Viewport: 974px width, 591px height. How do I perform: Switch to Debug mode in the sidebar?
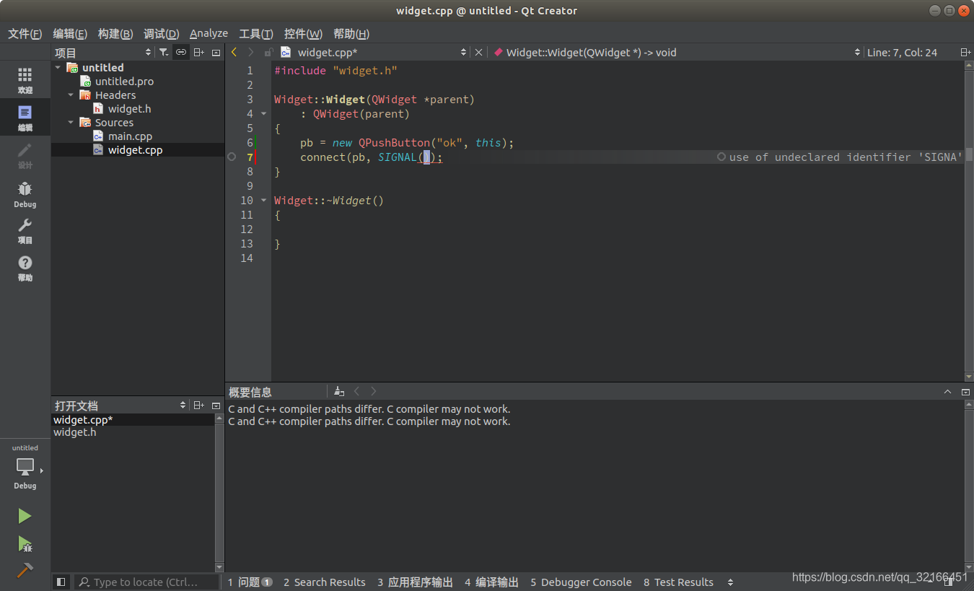coord(25,194)
